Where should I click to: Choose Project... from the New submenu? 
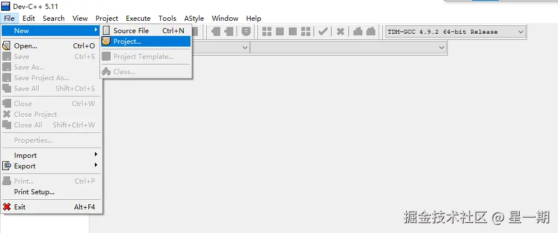click(146, 41)
